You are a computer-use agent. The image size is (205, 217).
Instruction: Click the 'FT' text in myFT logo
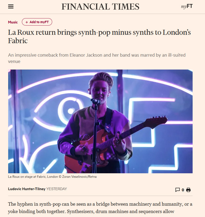click(x=190, y=6)
